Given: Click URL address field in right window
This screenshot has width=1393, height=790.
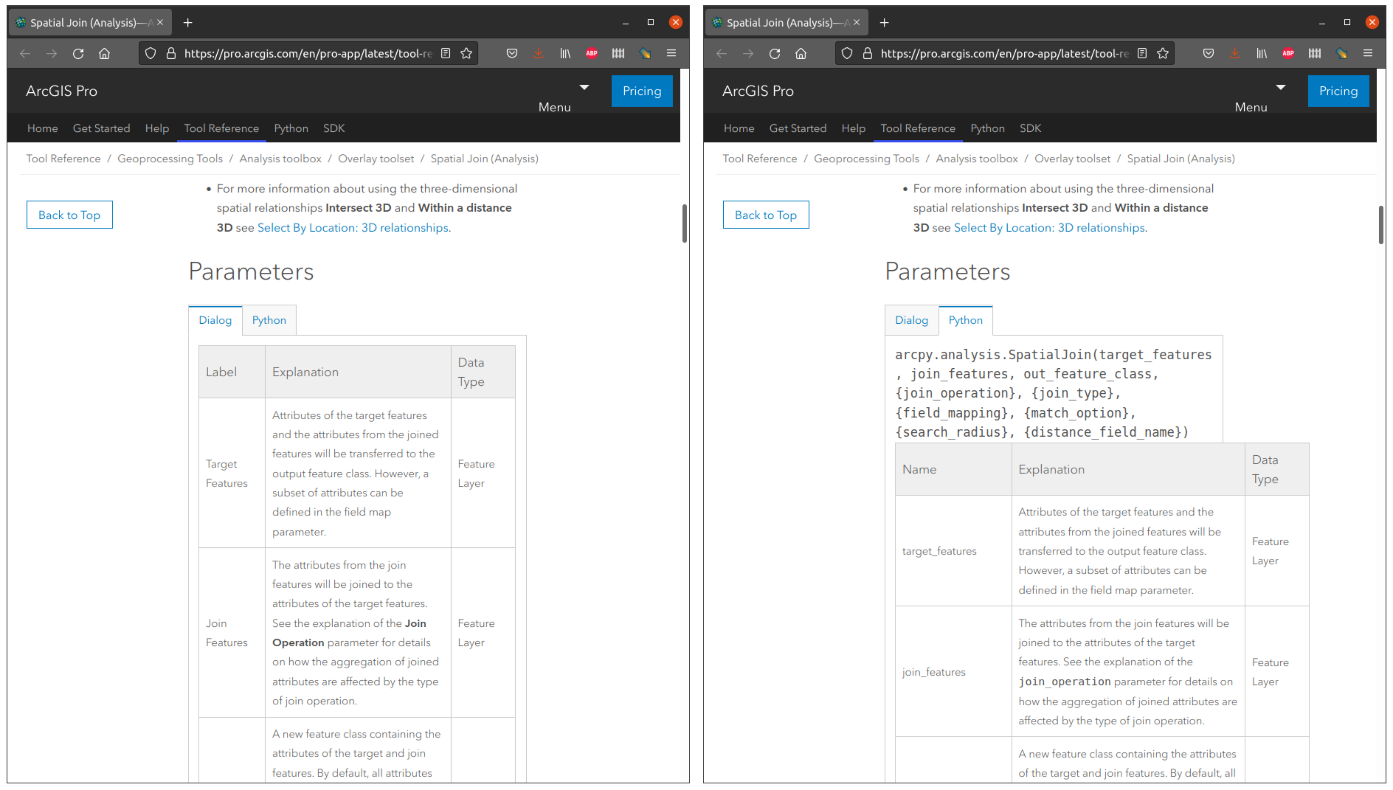Looking at the screenshot, I should tap(1004, 53).
